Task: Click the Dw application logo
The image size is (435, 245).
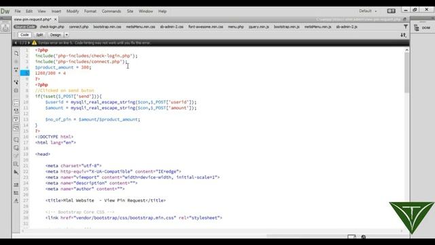Action: (x=5, y=11)
